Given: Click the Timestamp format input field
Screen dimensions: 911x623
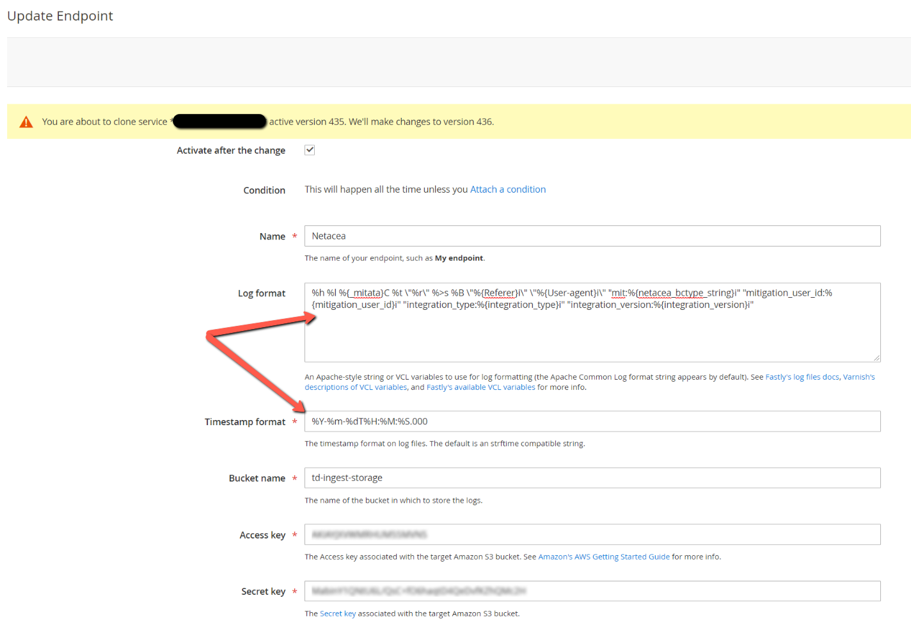Looking at the screenshot, I should point(592,421).
